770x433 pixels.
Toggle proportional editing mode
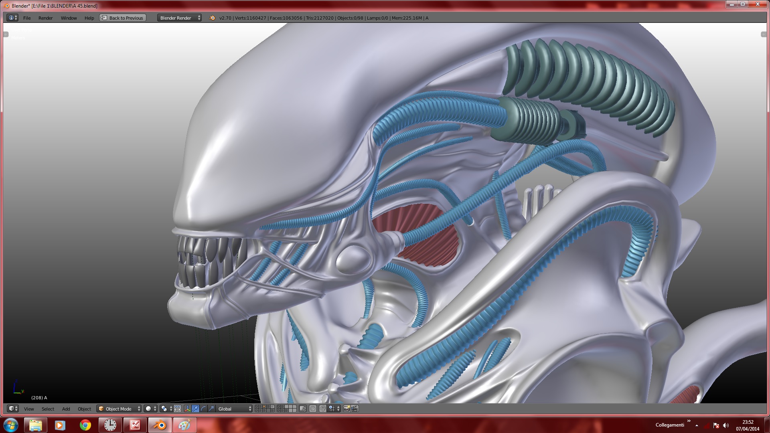[x=313, y=409]
